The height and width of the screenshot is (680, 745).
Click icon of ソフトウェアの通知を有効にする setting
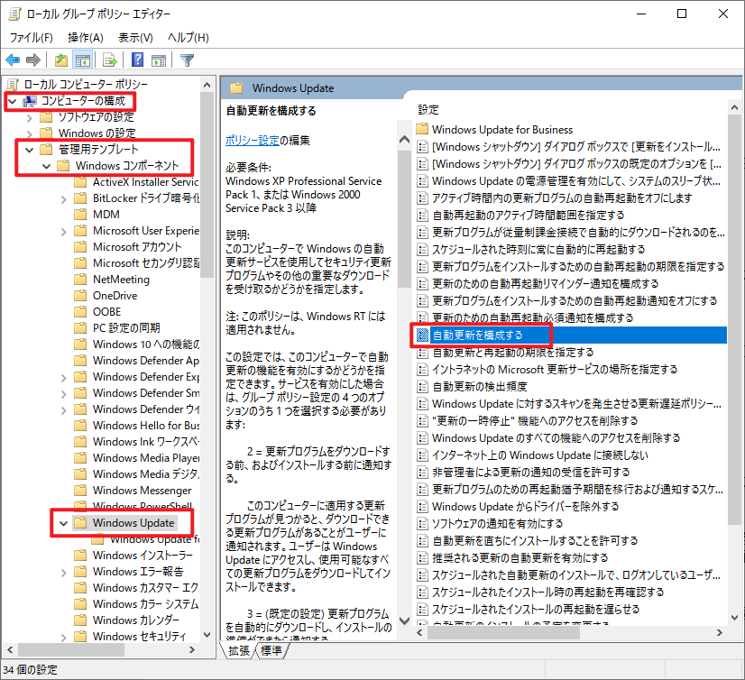point(422,524)
